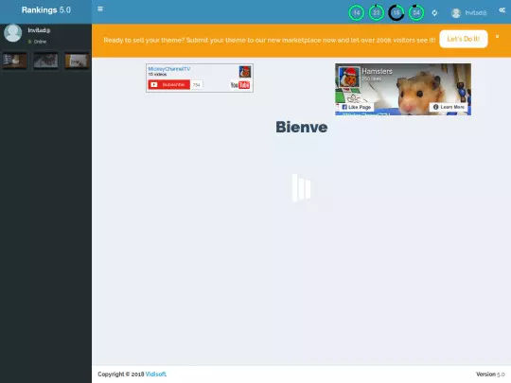The width and height of the screenshot is (511, 383).
Task: Click the circular gauge showing 54
Action: 416,12
